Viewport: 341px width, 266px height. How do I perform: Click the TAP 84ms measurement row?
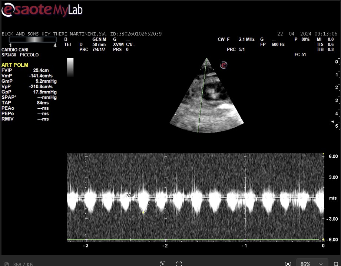click(x=25, y=103)
